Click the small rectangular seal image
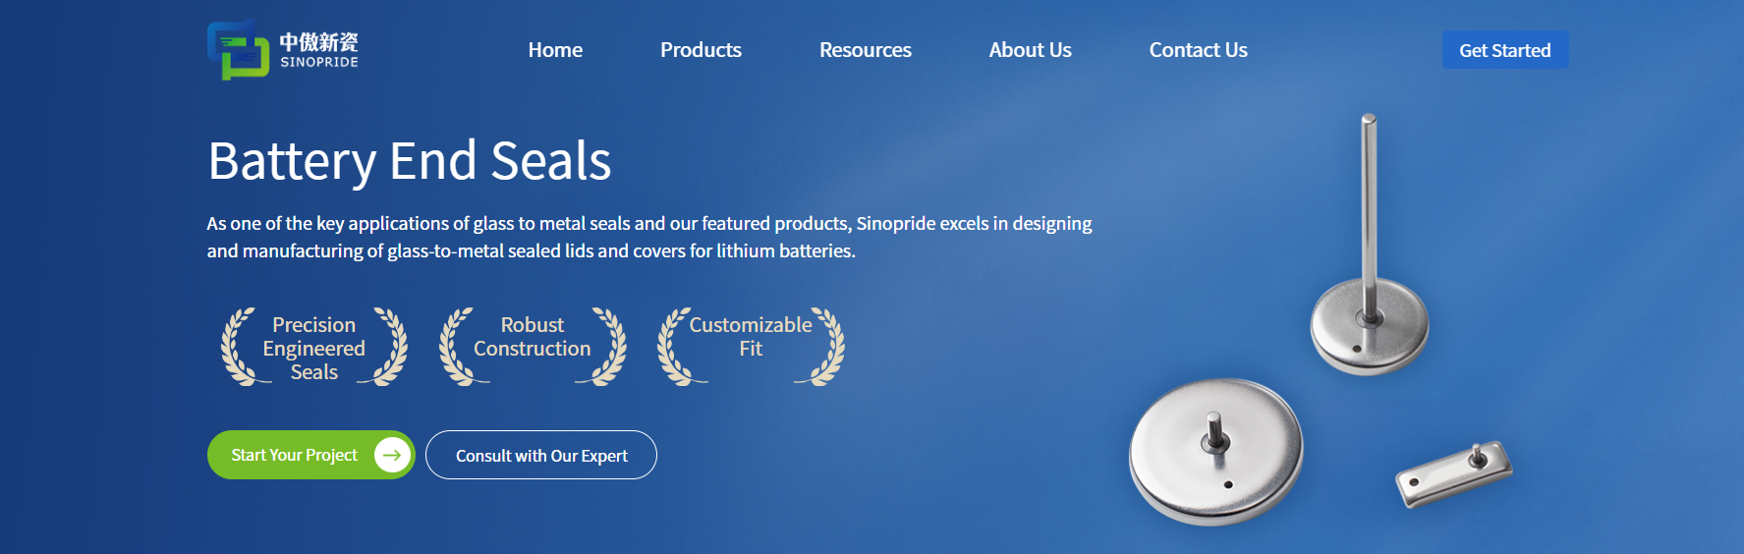The image size is (1744, 554). pyautogui.click(x=1453, y=473)
